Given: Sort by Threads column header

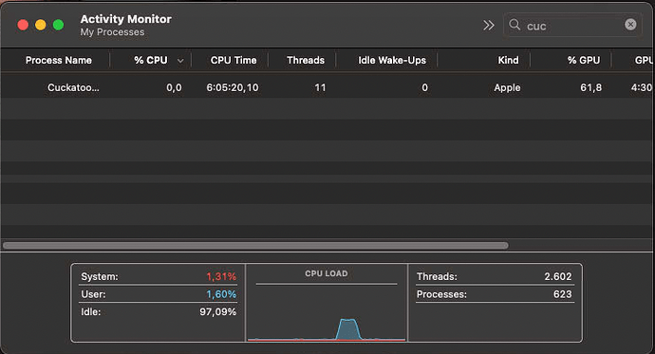Looking at the screenshot, I should (306, 61).
